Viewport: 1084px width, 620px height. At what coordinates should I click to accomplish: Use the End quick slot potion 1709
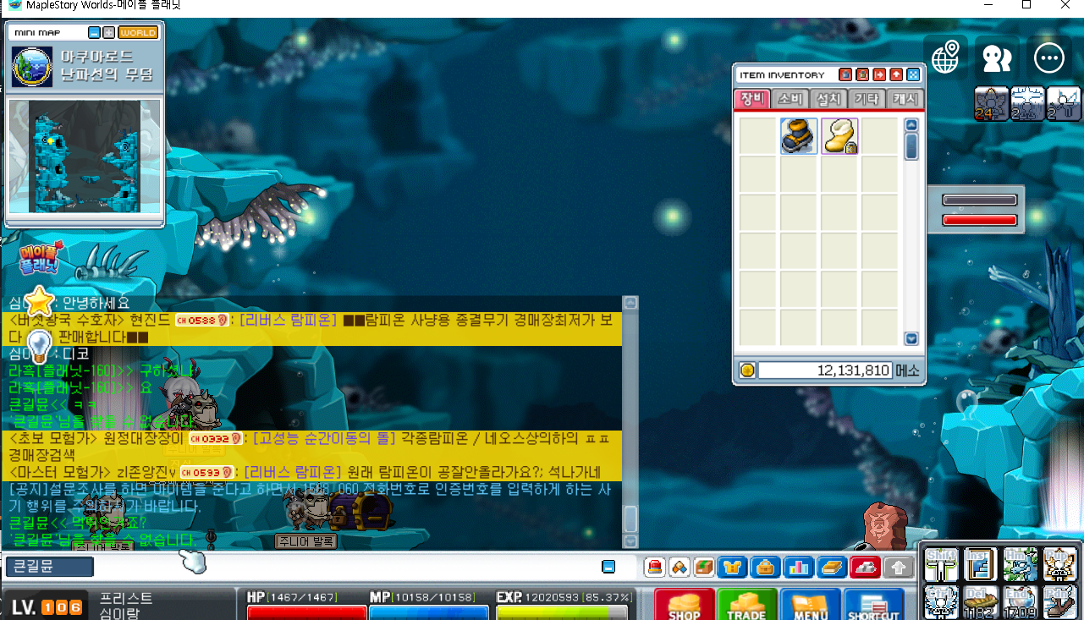click(x=1021, y=601)
